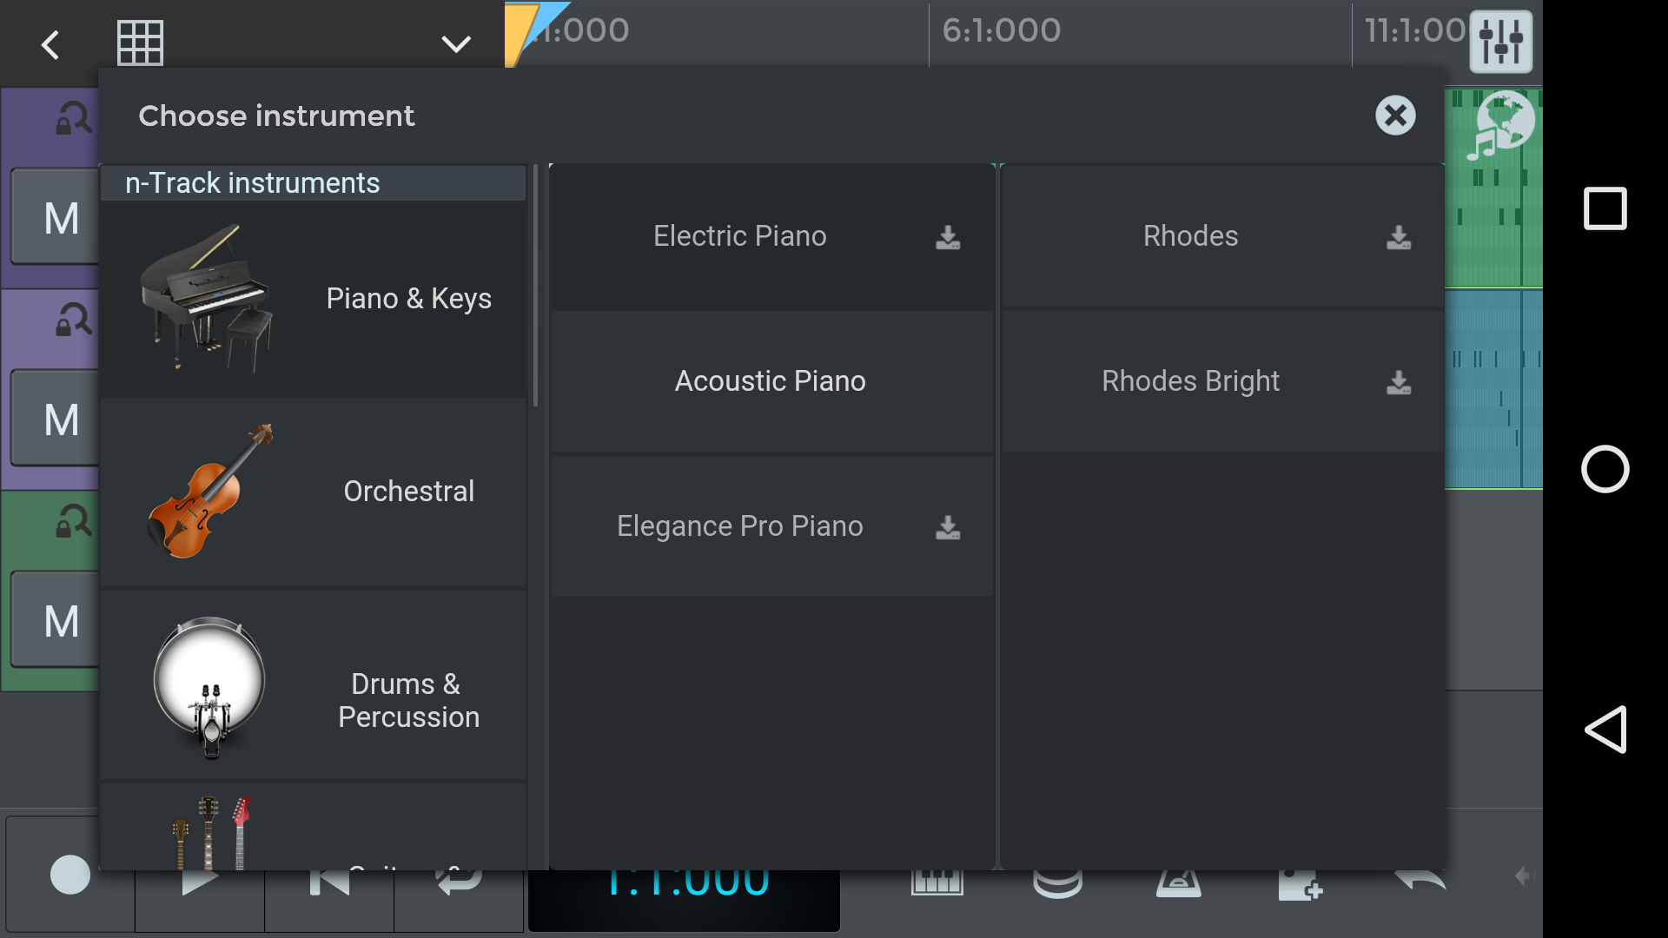This screenshot has height=938, width=1668.
Task: Open the mixer panel via equalizer icon
Action: click(x=1502, y=43)
